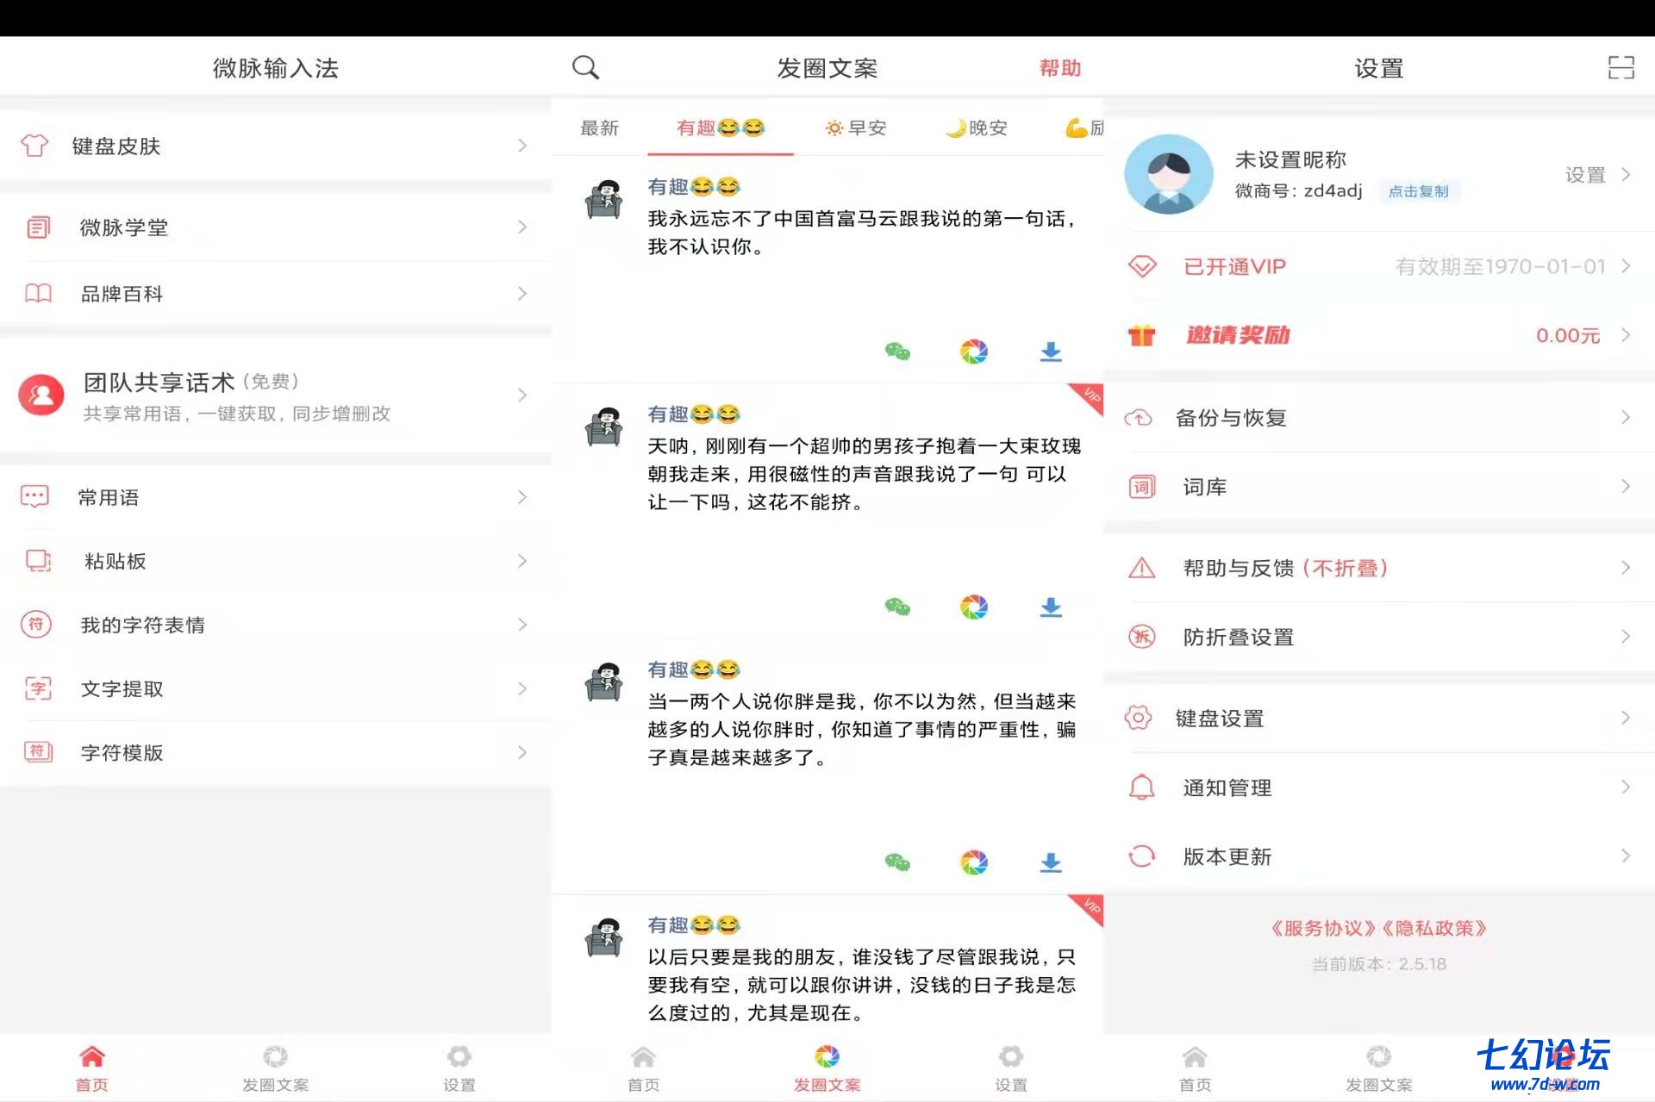Click the backup cloud icon
This screenshot has height=1102, width=1655.
coord(1138,418)
